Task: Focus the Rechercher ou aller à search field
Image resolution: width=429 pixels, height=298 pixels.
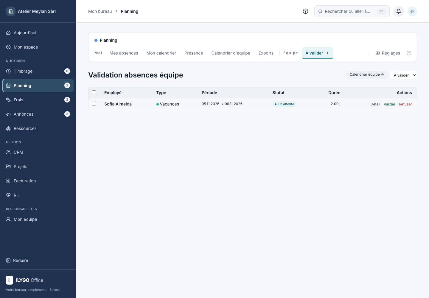Action: point(352,11)
